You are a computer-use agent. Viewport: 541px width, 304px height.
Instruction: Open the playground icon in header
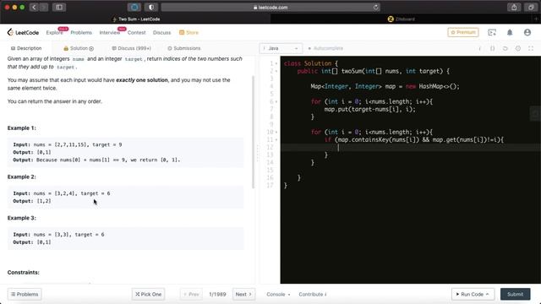tap(492, 32)
